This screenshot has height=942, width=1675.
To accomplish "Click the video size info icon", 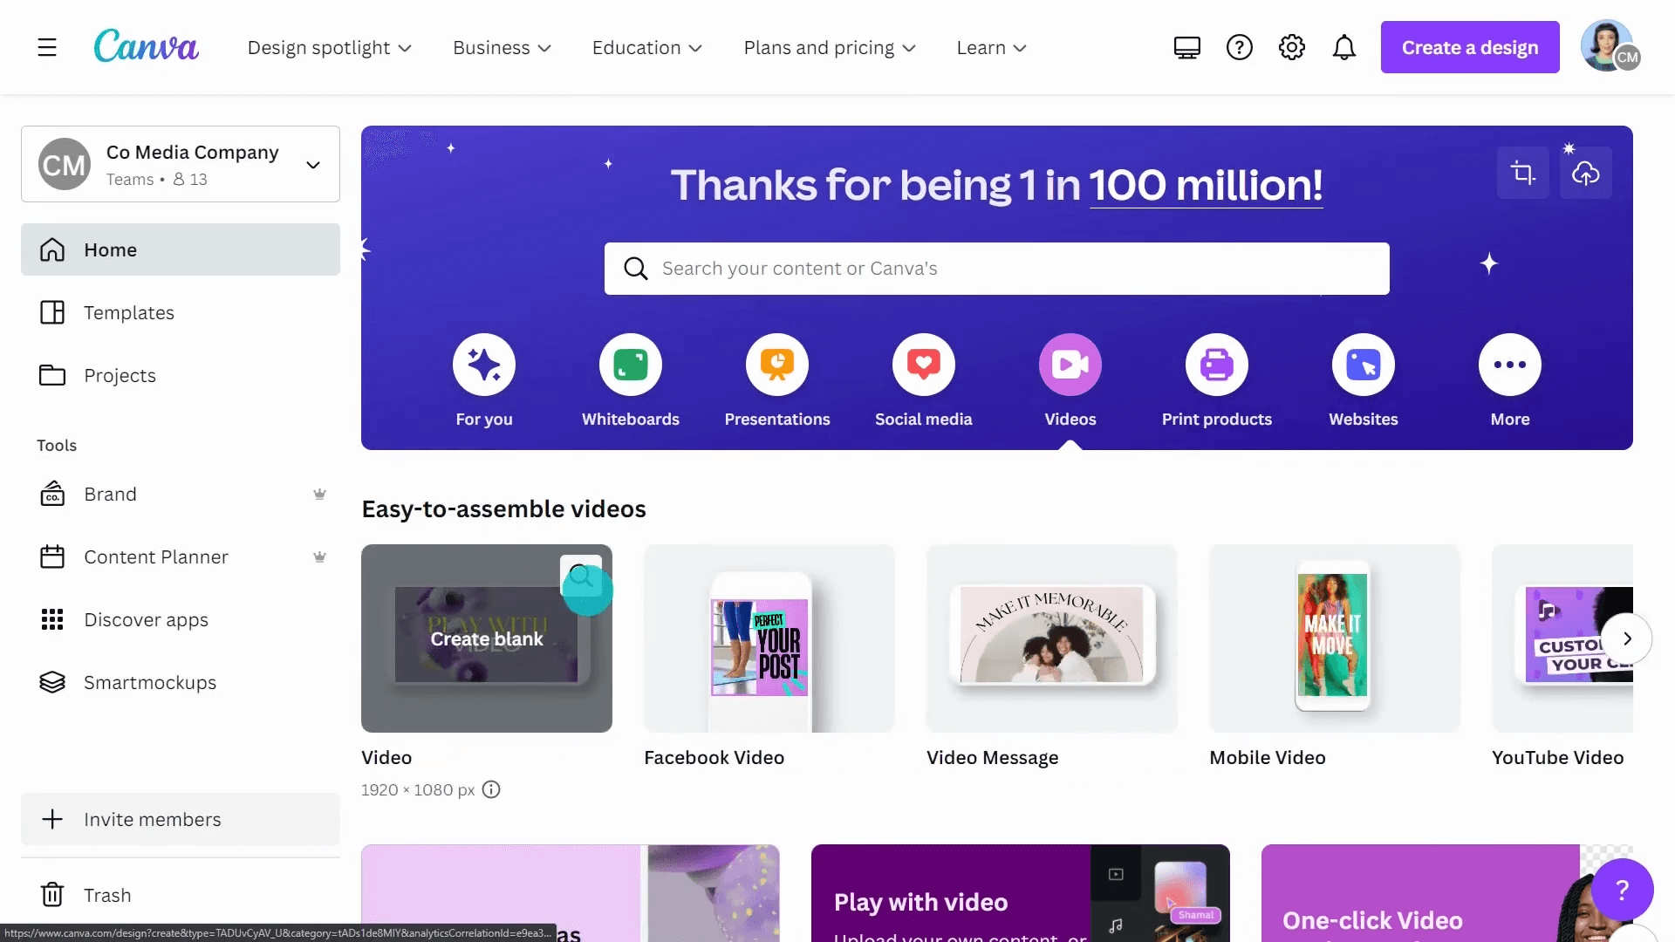I will [x=491, y=789].
